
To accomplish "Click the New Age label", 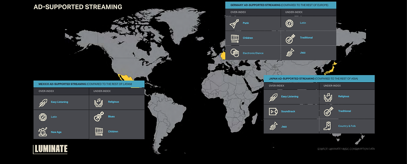I will (56, 132).
